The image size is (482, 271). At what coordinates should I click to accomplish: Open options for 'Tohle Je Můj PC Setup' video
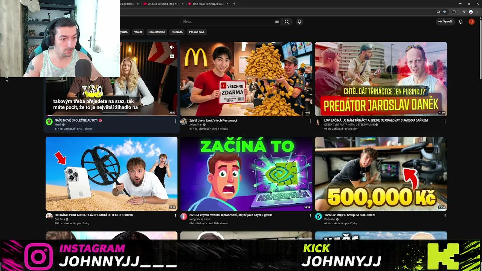tap(445, 216)
